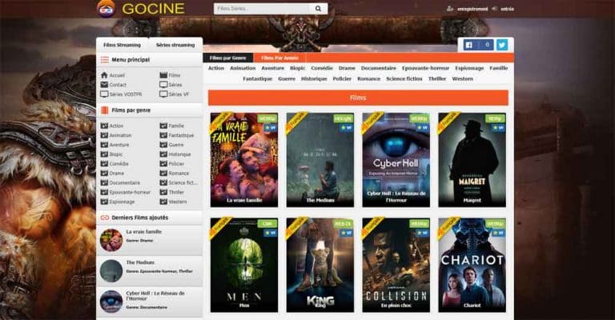Share page via Twitter icon
This screenshot has width=615, height=320.
click(502, 45)
